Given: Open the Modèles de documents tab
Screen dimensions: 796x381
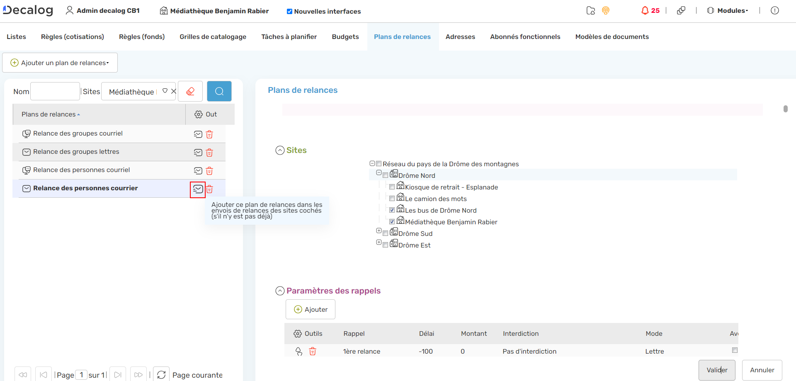Looking at the screenshot, I should pos(612,37).
